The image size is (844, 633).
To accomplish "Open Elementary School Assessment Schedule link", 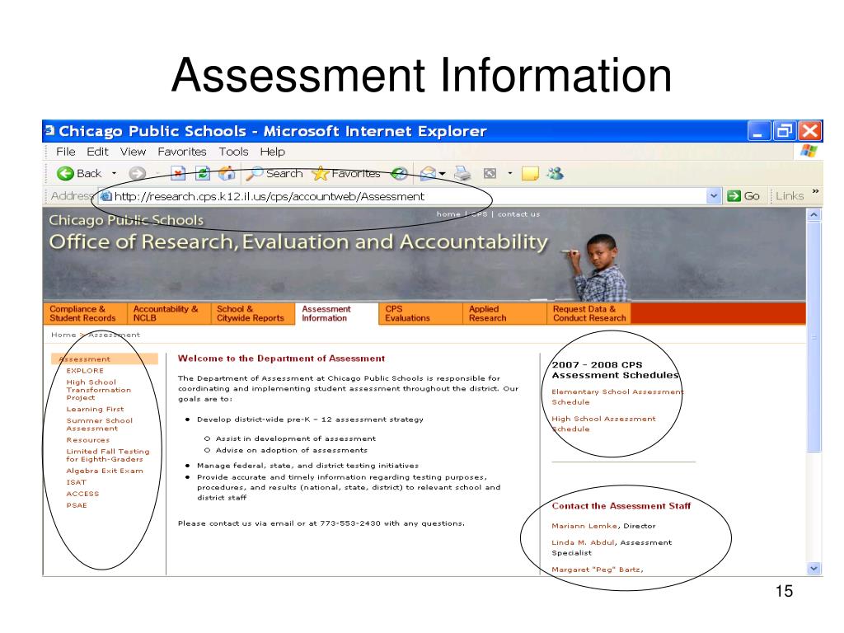I will point(617,396).
